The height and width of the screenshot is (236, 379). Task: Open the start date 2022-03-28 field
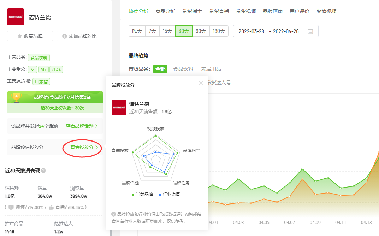click(x=251, y=31)
